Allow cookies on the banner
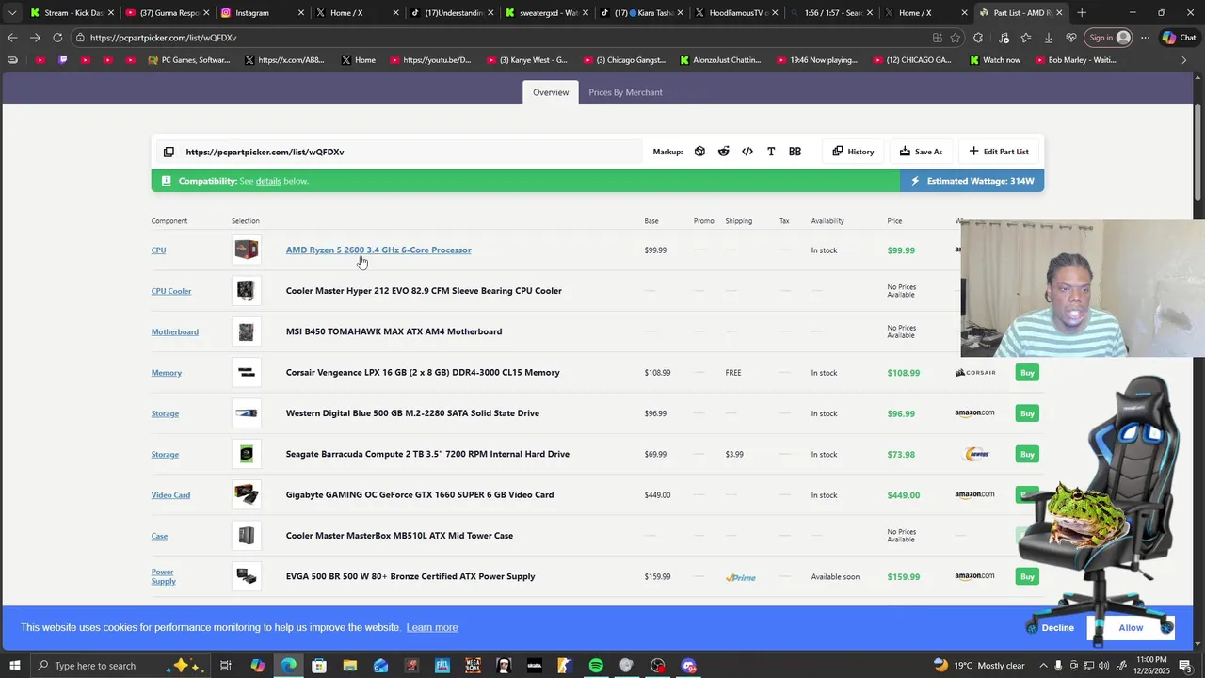 (1131, 628)
